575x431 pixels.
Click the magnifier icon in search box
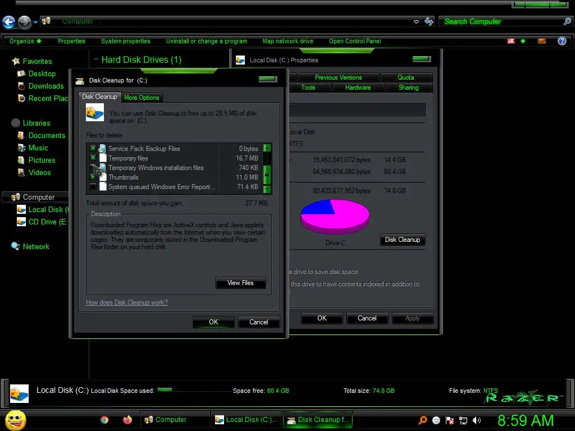click(x=567, y=22)
